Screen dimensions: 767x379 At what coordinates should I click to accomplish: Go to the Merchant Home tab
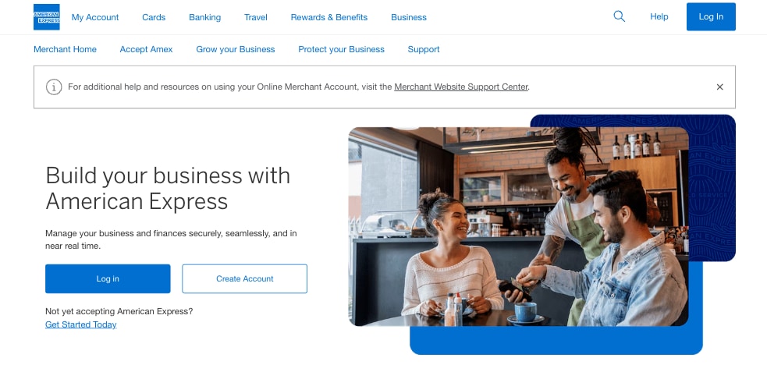point(65,49)
